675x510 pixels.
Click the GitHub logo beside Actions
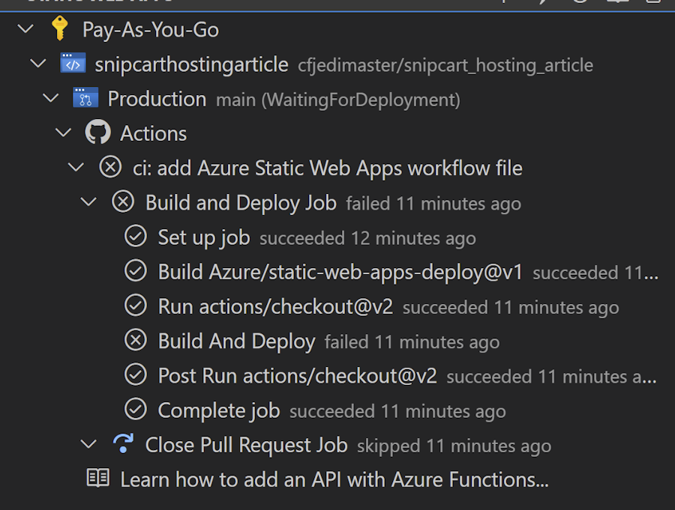[97, 132]
